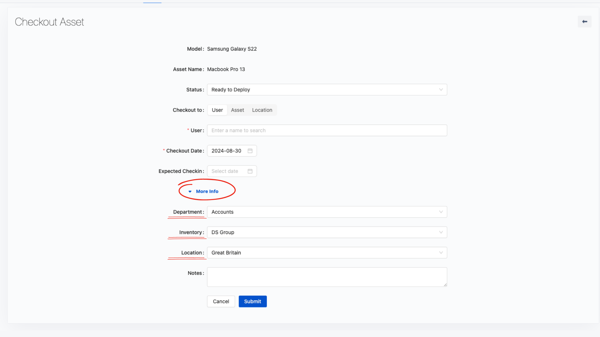Click the Department field chevron icon
600x337 pixels.
click(441, 212)
